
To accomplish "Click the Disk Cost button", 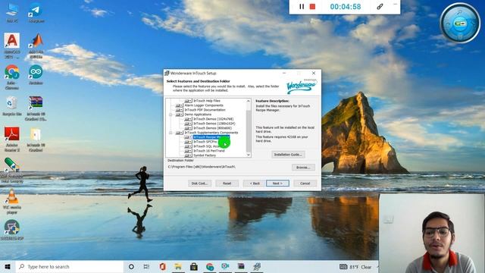I will (199, 184).
